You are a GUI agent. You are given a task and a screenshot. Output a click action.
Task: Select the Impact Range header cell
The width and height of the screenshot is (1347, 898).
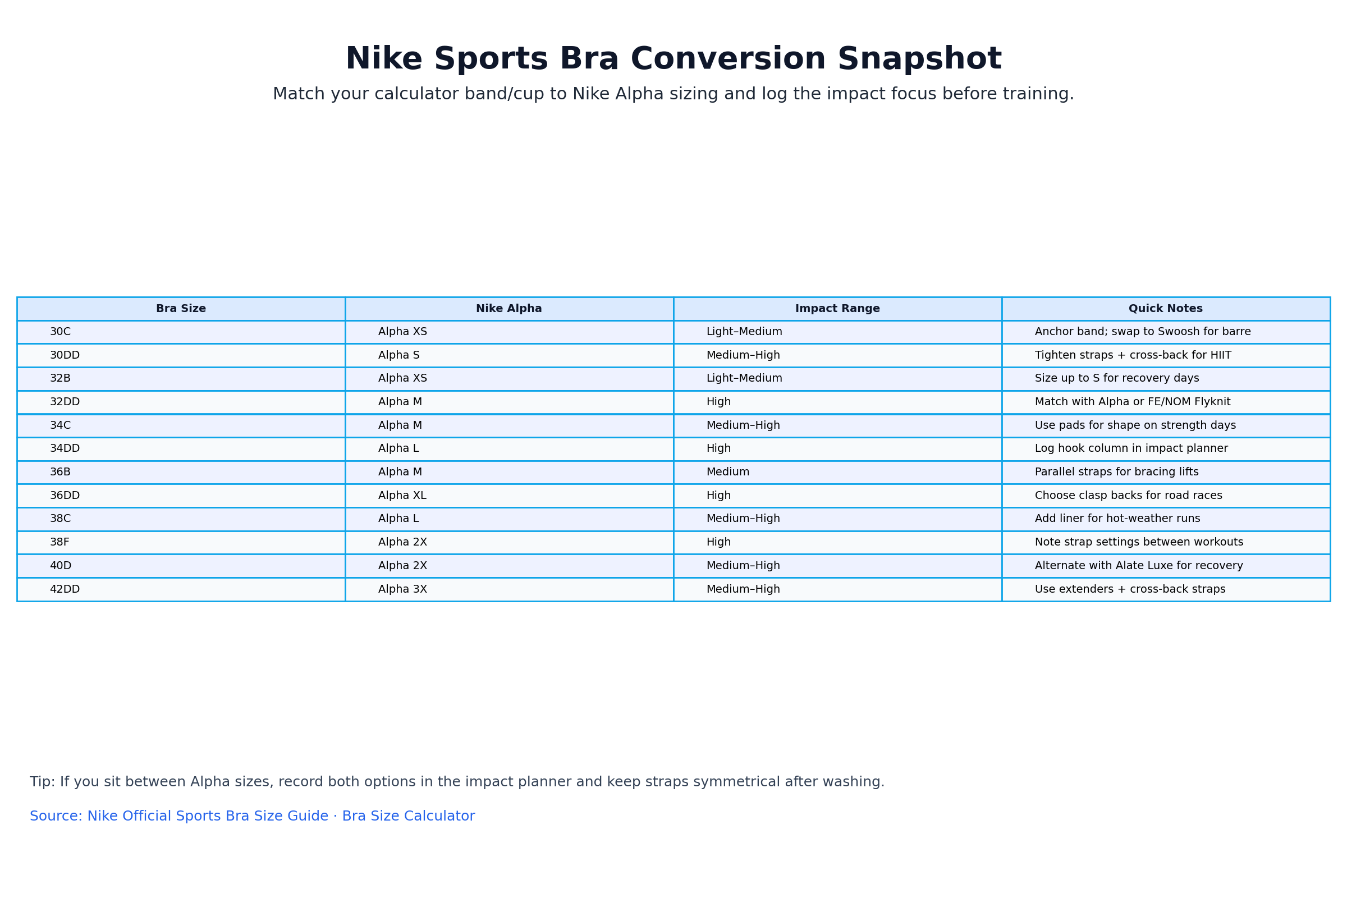point(837,309)
